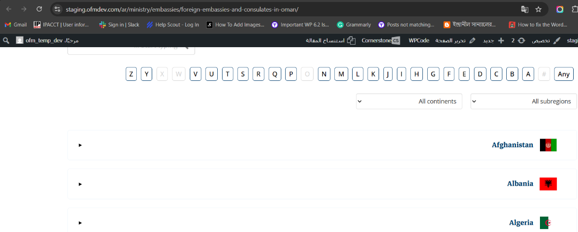Click the Afghanistan flag icon
Viewport: 578px width, 232px height.
548,145
